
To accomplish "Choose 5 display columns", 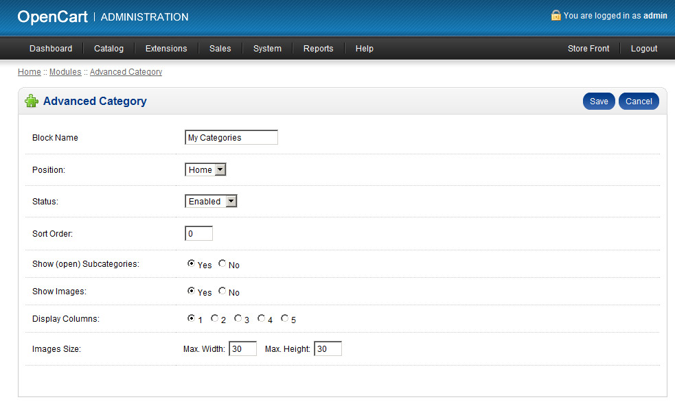I will (x=284, y=318).
